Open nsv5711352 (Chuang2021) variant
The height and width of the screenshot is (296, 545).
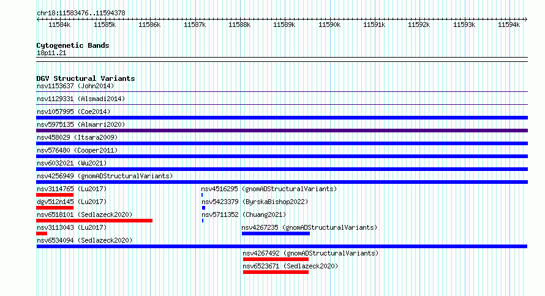click(x=244, y=214)
